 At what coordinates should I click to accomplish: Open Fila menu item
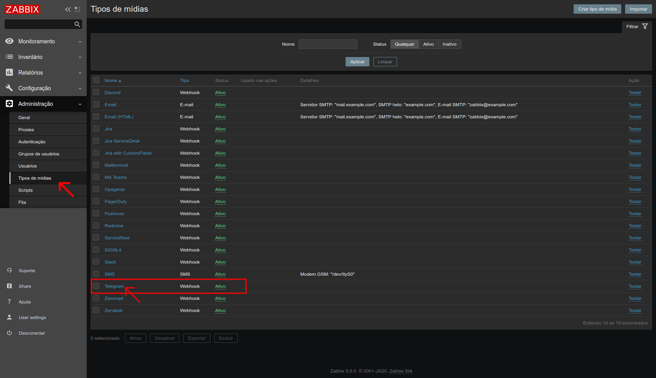(x=48, y=202)
